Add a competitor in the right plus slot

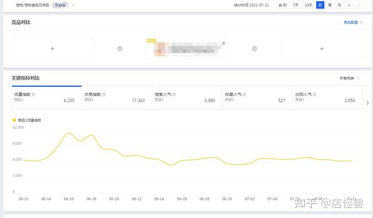(x=322, y=49)
